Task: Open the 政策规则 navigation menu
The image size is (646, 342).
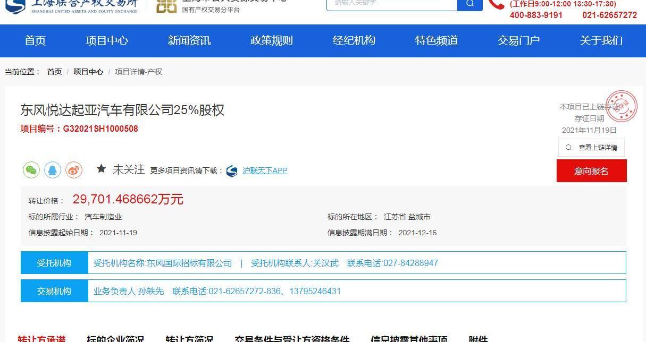Action: 272,40
